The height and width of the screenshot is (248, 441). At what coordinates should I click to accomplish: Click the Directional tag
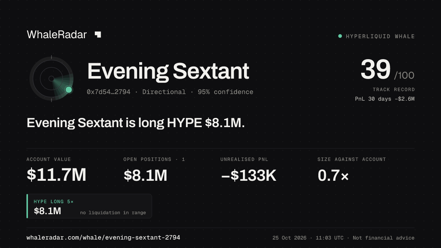164,92
